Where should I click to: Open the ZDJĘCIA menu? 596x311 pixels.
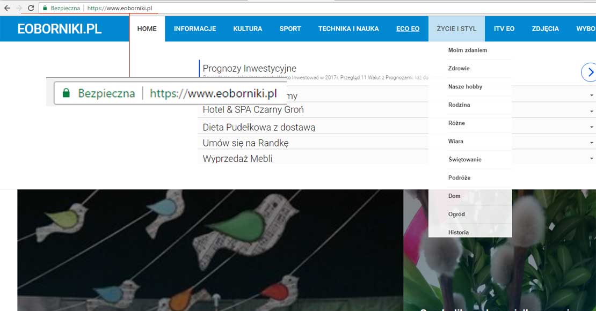pyautogui.click(x=546, y=29)
